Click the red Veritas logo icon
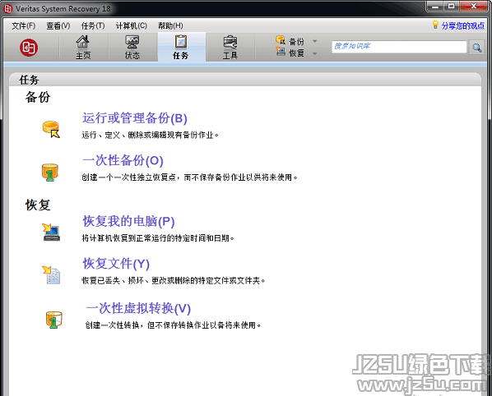 29,48
